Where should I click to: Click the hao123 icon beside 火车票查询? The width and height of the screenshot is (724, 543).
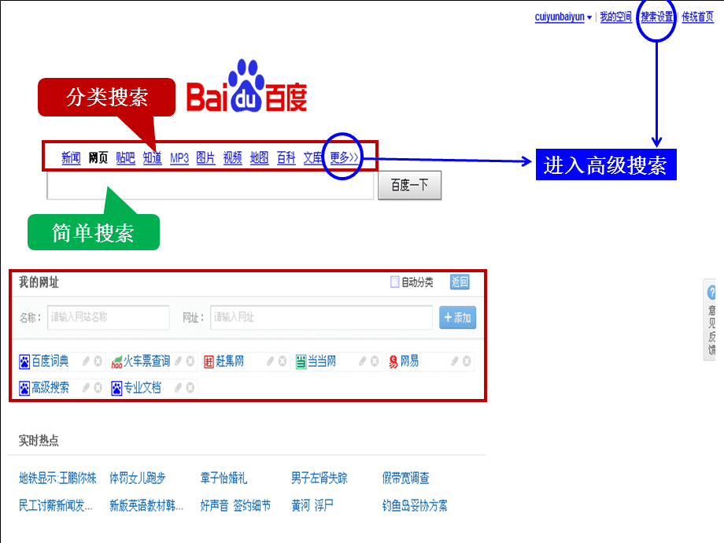coord(116,361)
